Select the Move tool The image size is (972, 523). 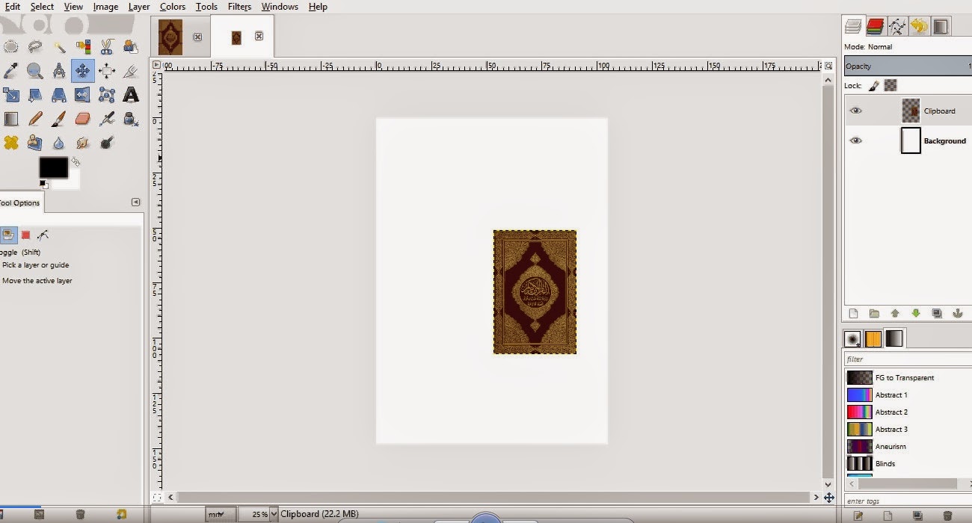click(83, 71)
